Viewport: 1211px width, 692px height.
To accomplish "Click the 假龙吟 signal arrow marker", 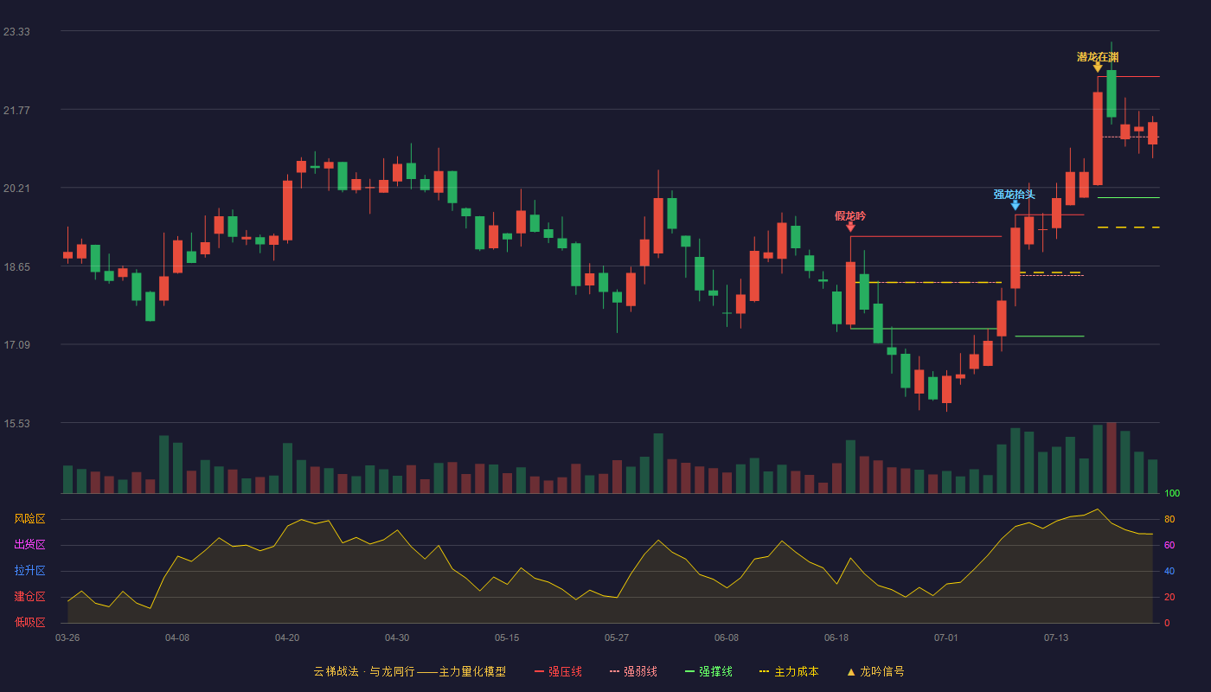I will click(850, 227).
